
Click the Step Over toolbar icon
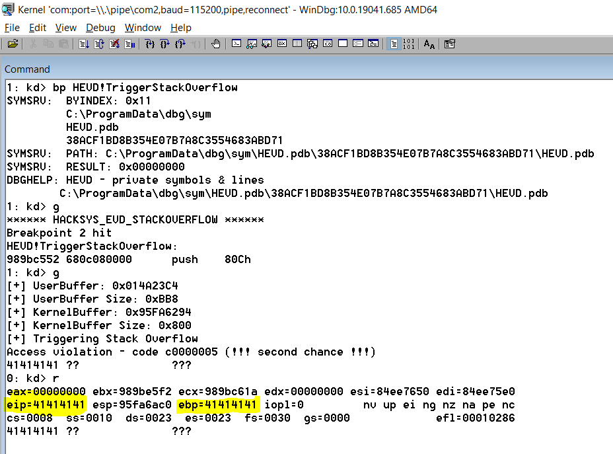point(165,44)
